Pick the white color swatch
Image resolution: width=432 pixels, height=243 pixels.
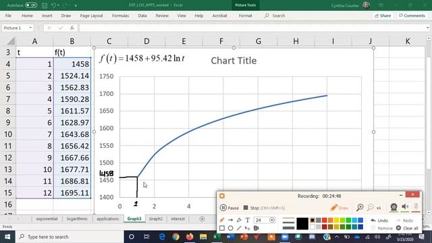(312, 227)
